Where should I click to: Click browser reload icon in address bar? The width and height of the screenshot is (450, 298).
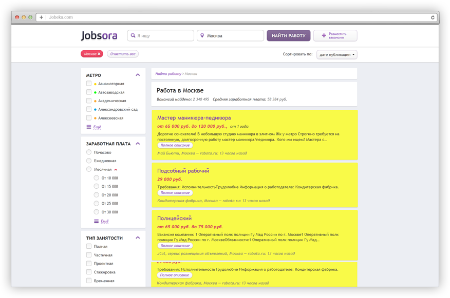coord(433,17)
